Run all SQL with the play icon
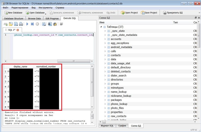The height and width of the screenshot is (132, 201). 28,24
